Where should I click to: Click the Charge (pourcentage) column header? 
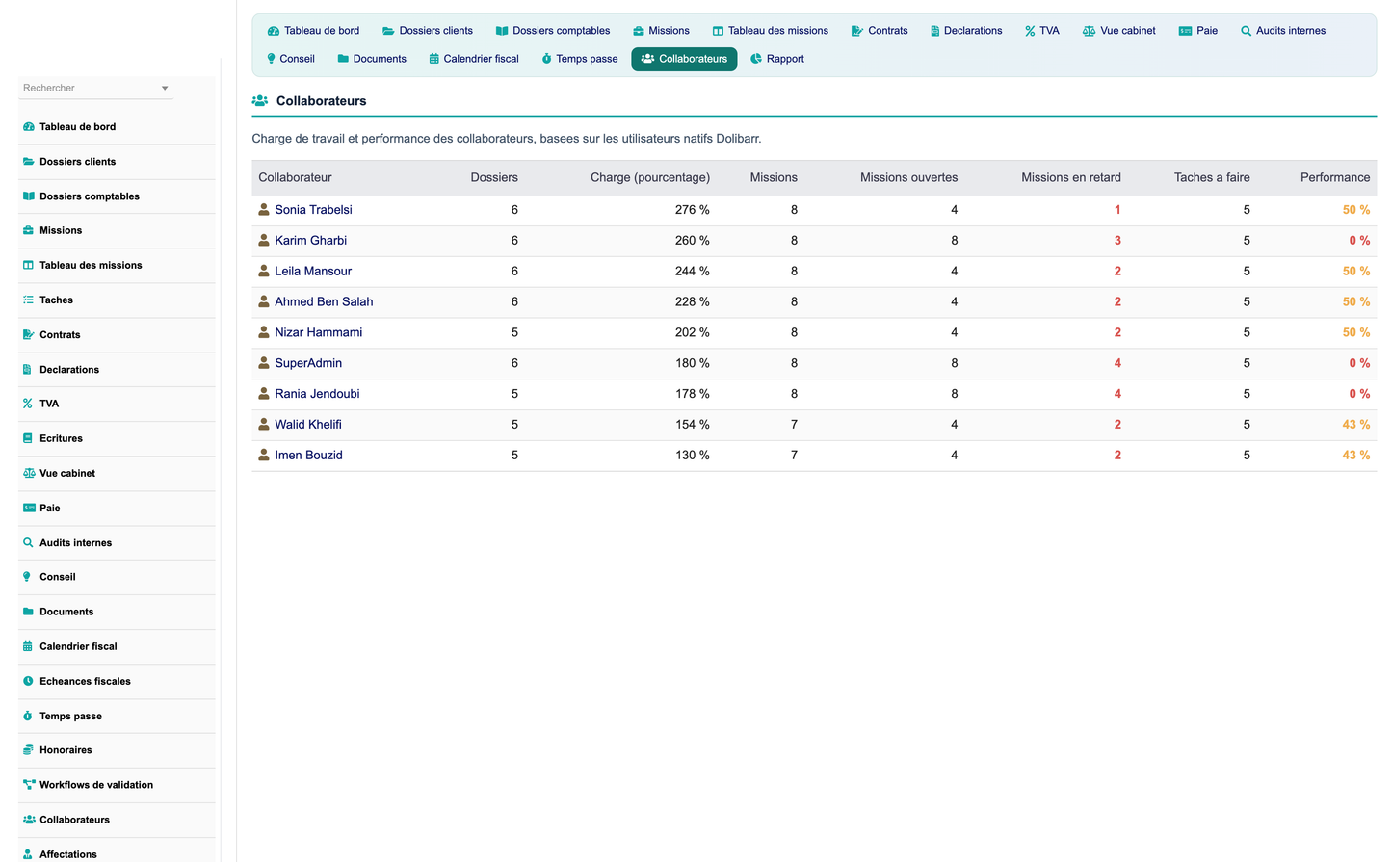pyautogui.click(x=650, y=177)
